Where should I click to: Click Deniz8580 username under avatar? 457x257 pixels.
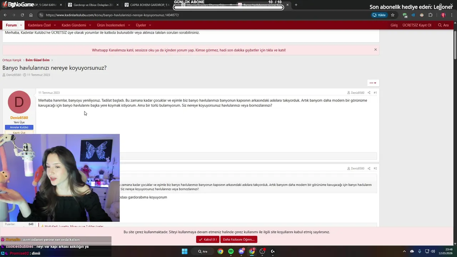[x=19, y=118]
